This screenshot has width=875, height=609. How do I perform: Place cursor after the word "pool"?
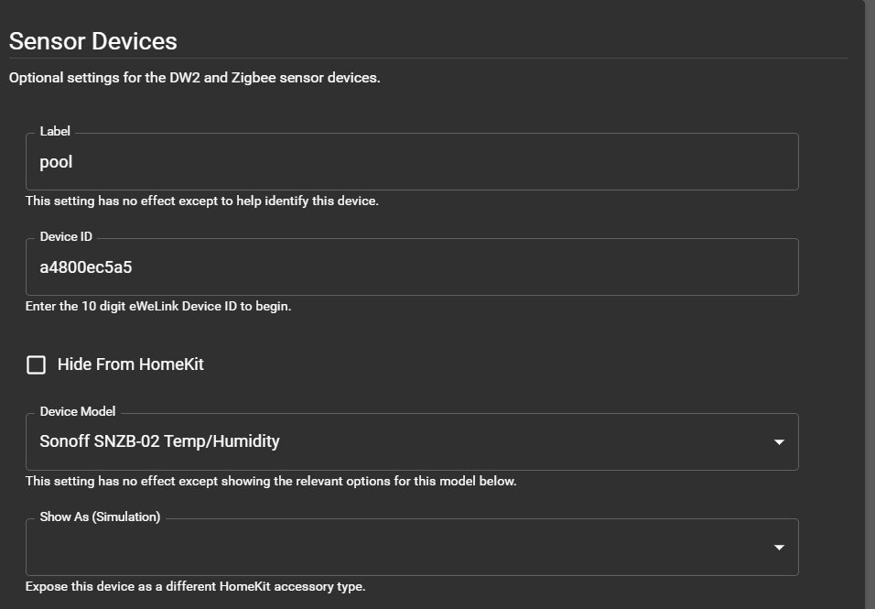74,162
